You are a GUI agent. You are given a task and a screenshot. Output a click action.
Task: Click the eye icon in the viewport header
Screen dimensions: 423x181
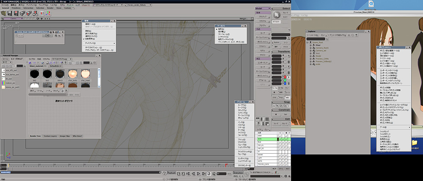pyautogui.click(x=41, y=19)
